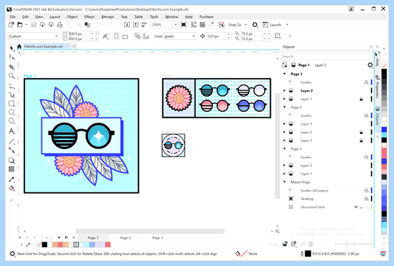Select the Artistic Media tool

click(11, 95)
